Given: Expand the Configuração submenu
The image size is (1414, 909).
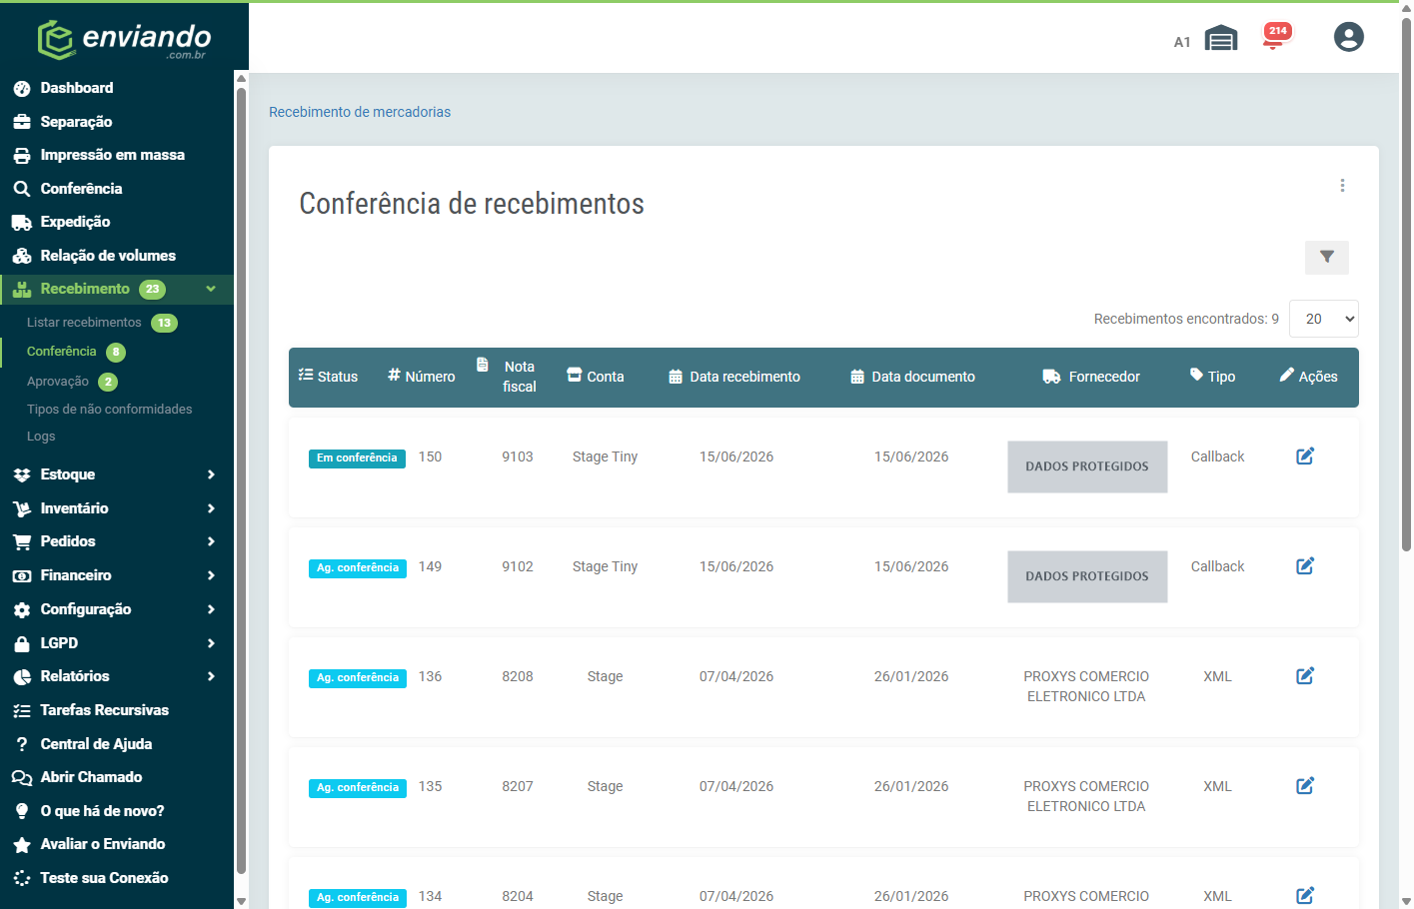Looking at the screenshot, I should point(117,609).
